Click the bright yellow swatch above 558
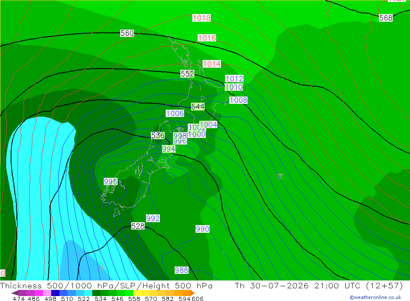Screen dimensions: 410x301 pos(137,293)
